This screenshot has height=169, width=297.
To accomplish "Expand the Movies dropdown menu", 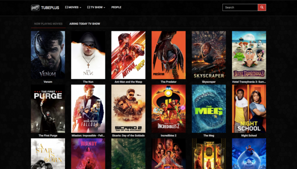I will [x=73, y=7].
